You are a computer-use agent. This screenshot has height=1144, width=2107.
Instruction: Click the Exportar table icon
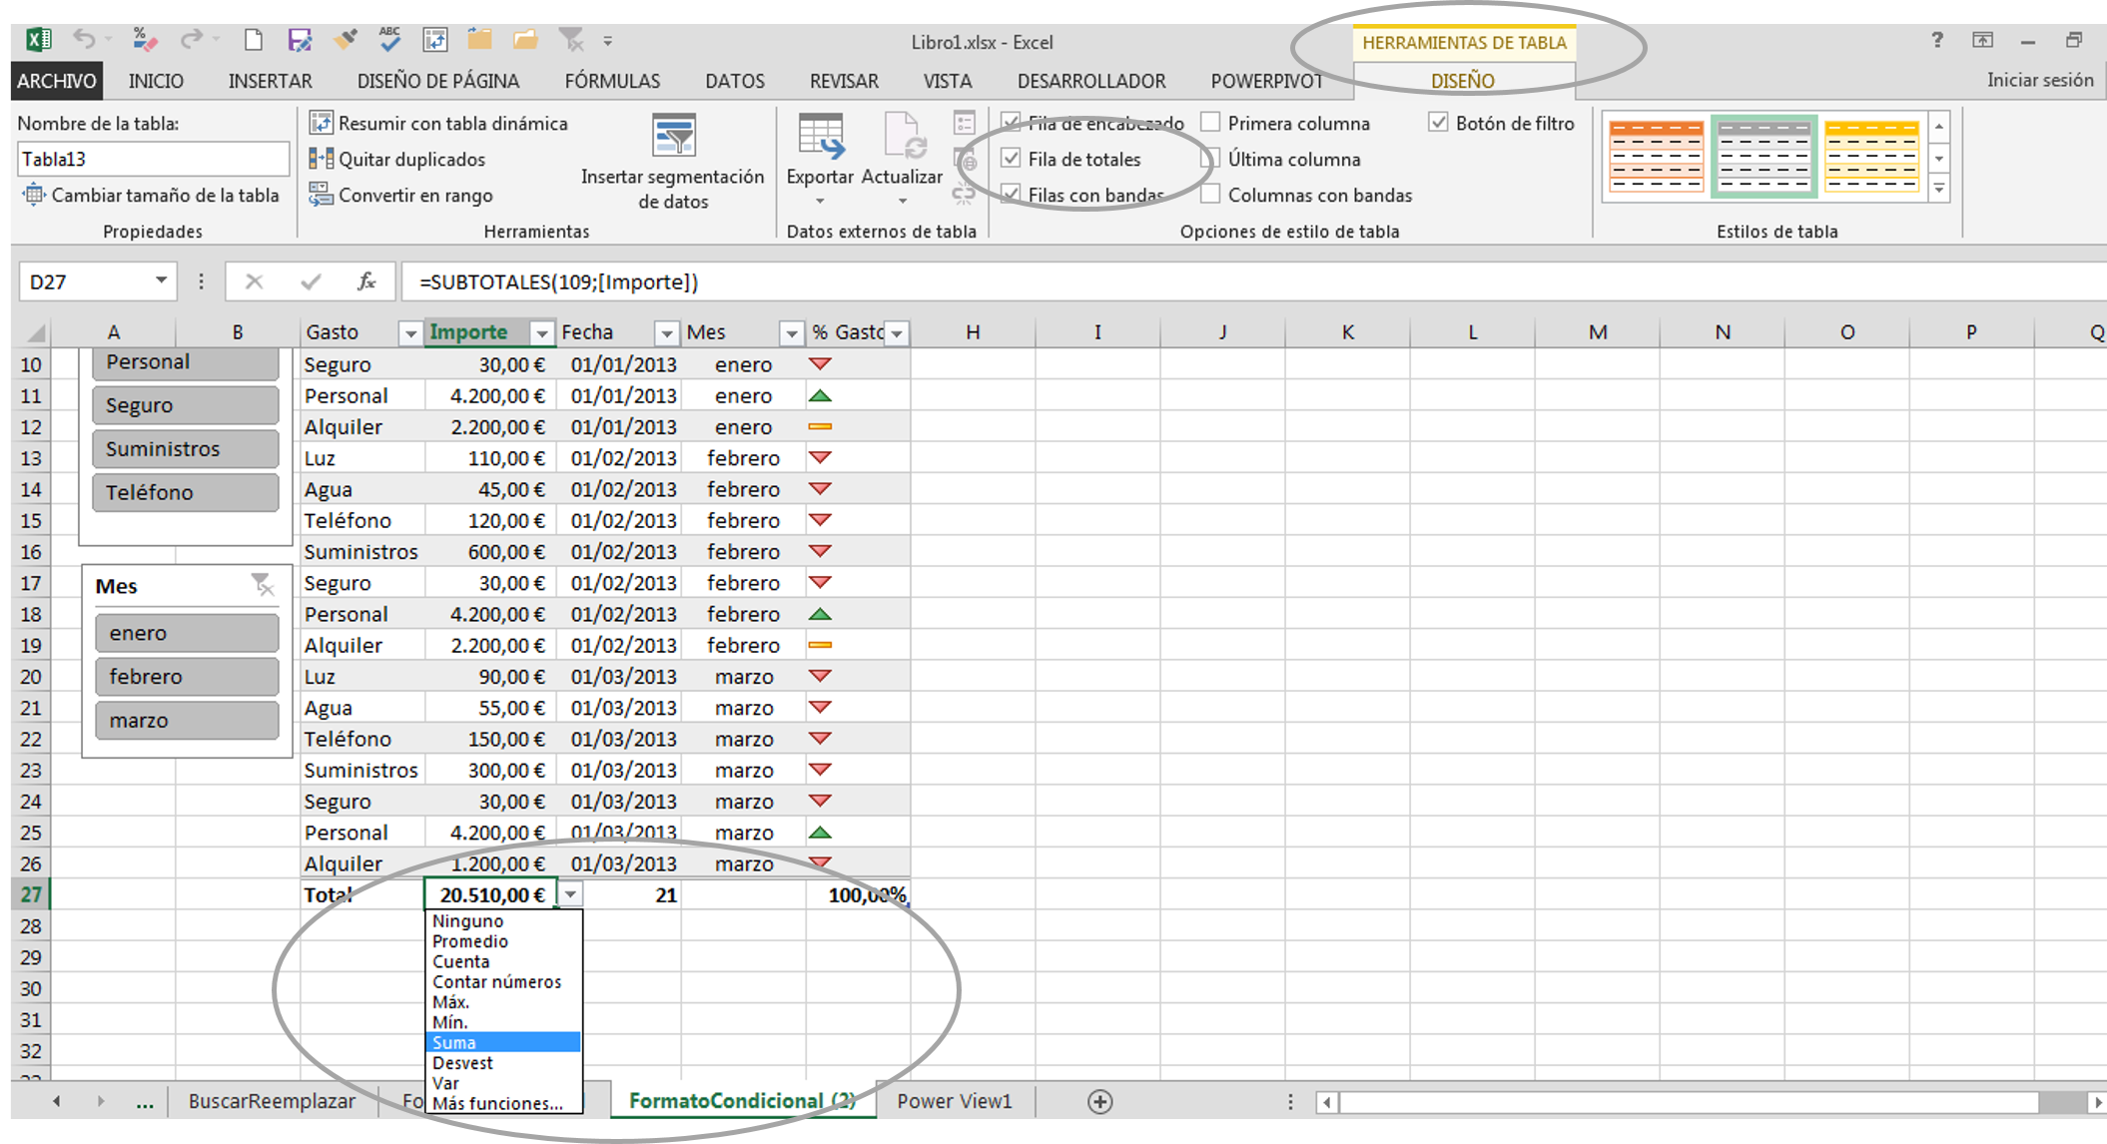coord(820,137)
